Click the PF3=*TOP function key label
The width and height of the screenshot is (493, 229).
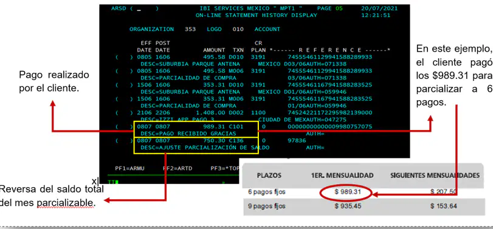click(x=225, y=168)
